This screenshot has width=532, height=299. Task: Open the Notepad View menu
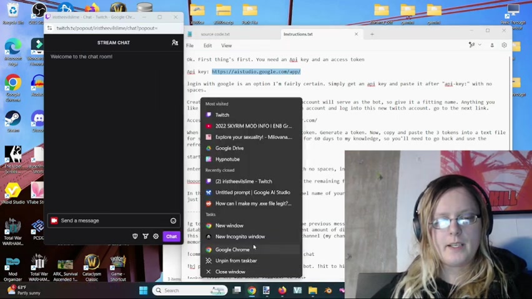pyautogui.click(x=226, y=45)
